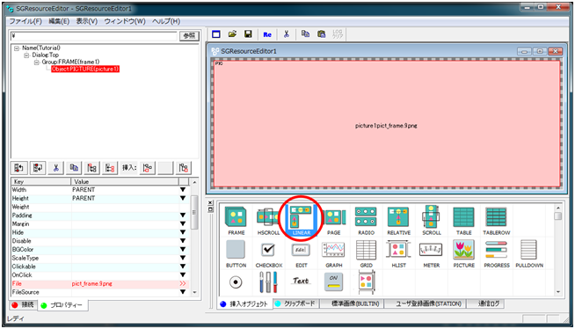Switch to the プロパティー tab
The image size is (575, 329).
(62, 305)
